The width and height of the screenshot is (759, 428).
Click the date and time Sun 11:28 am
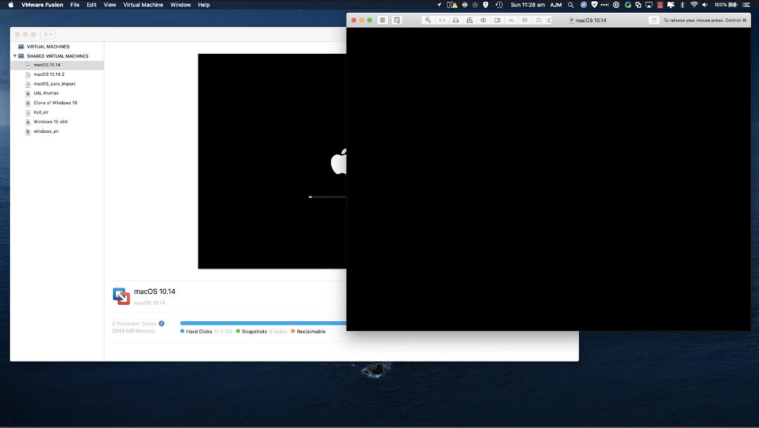[528, 4]
